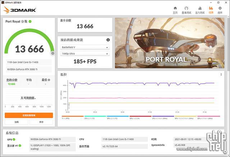The height and width of the screenshot is (157, 230).
Task: Click the 3DMark app icon in title bar
Action: (x=3, y=3)
